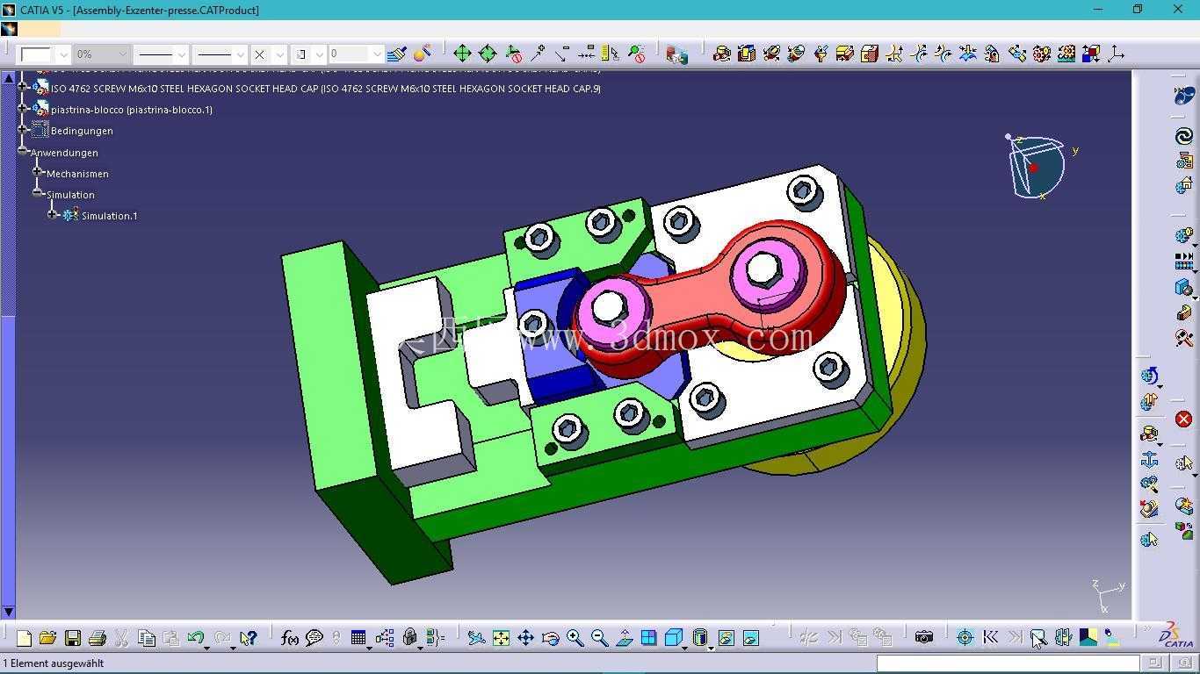Select Mechanismen in the tree
Image resolution: width=1200 pixels, height=674 pixels.
77,174
